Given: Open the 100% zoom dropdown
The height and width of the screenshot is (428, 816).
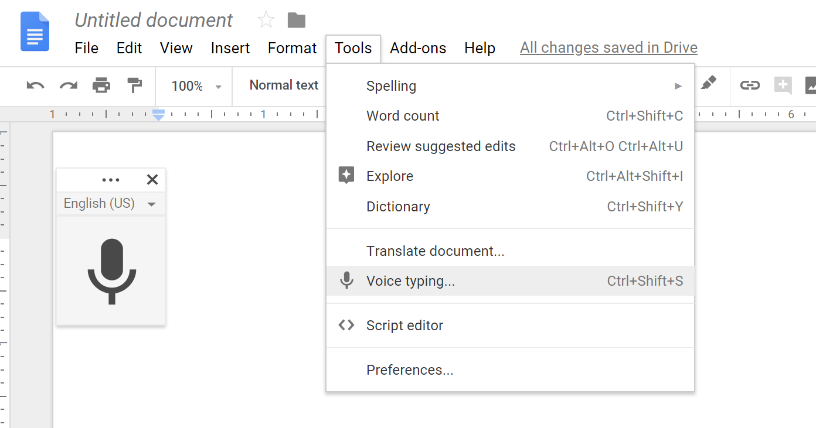Looking at the screenshot, I should point(195,86).
